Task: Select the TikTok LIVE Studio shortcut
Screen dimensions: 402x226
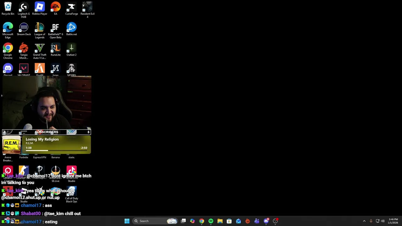Action: coord(71,174)
